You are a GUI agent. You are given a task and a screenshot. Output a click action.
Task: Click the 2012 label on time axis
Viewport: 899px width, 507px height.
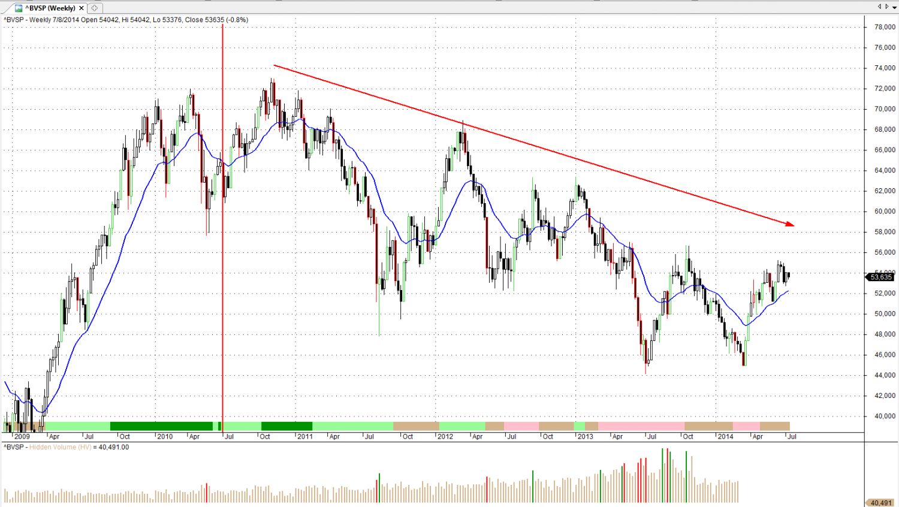pos(445,436)
